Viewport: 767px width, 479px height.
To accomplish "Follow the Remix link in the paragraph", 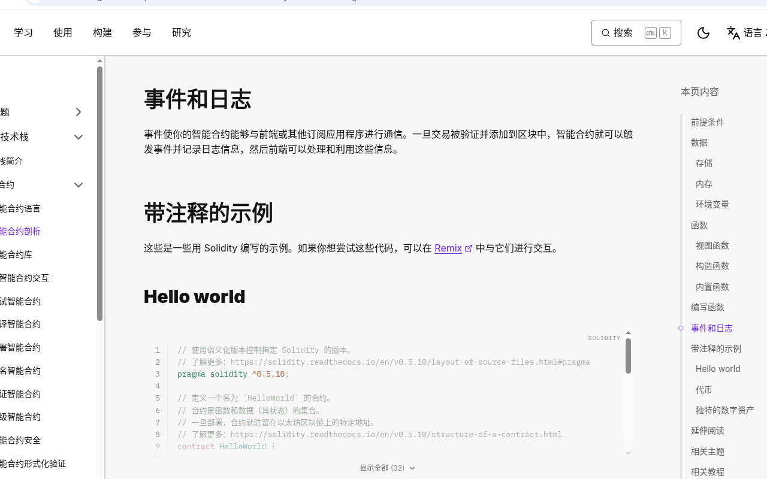I will [448, 248].
